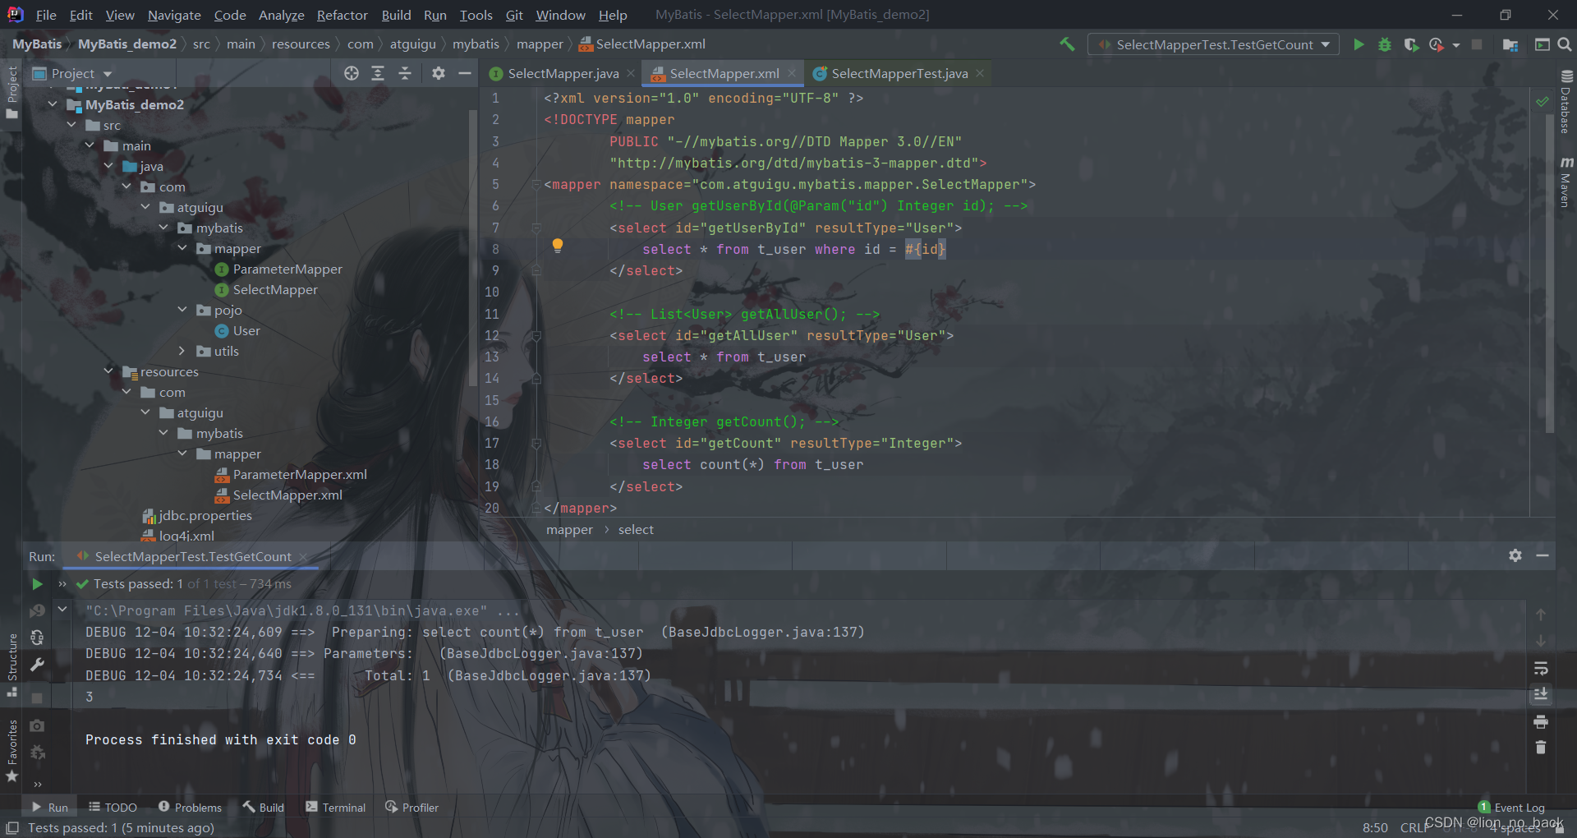Toggle the Favorites tool window
The height and width of the screenshot is (838, 1577).
pyautogui.click(x=11, y=751)
